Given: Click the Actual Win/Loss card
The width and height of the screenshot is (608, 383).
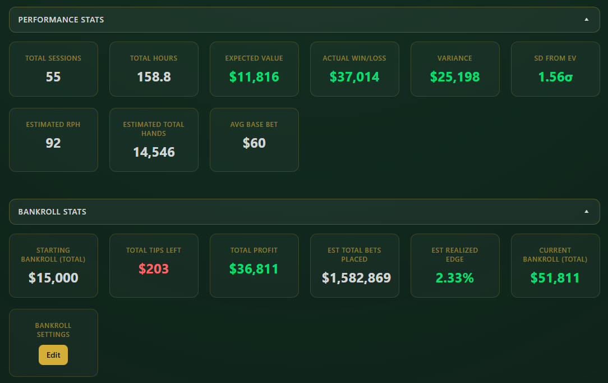Looking at the screenshot, I should point(354,69).
